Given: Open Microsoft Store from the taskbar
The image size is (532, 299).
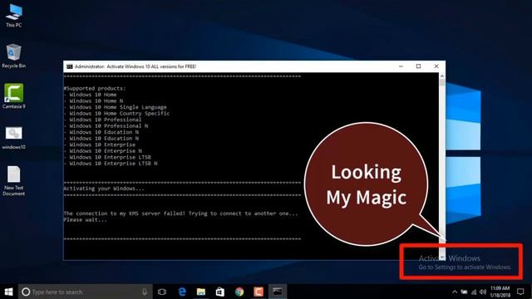Looking at the screenshot, I should point(219,292).
